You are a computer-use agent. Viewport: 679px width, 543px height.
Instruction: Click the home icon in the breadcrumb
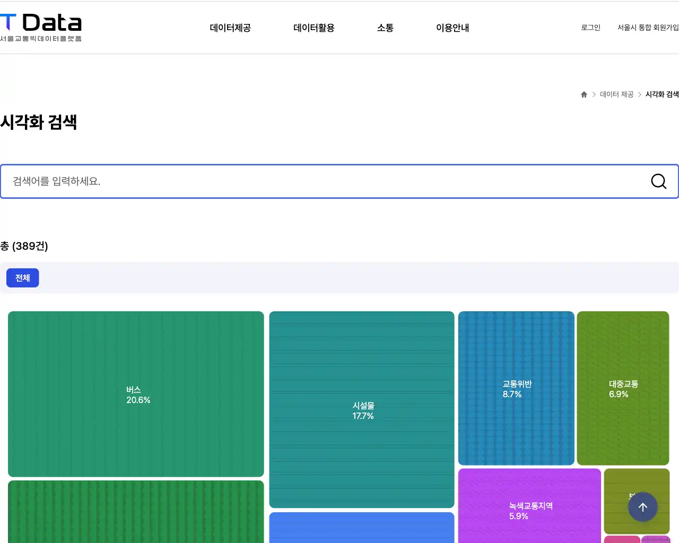point(584,94)
